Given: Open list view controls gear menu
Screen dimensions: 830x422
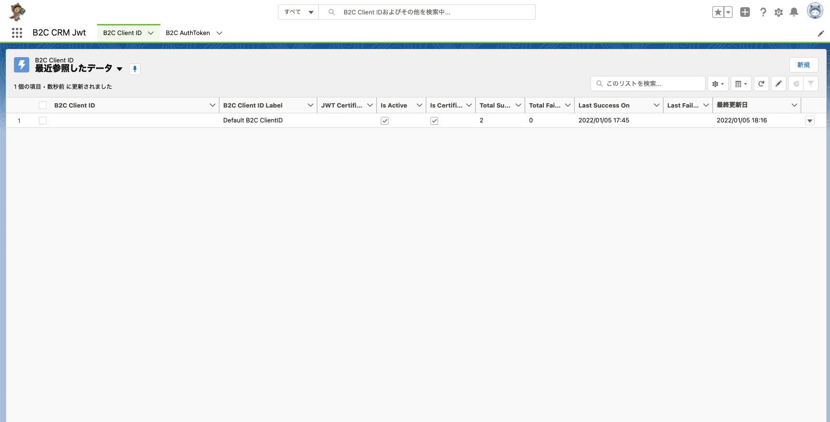Looking at the screenshot, I should pyautogui.click(x=718, y=84).
